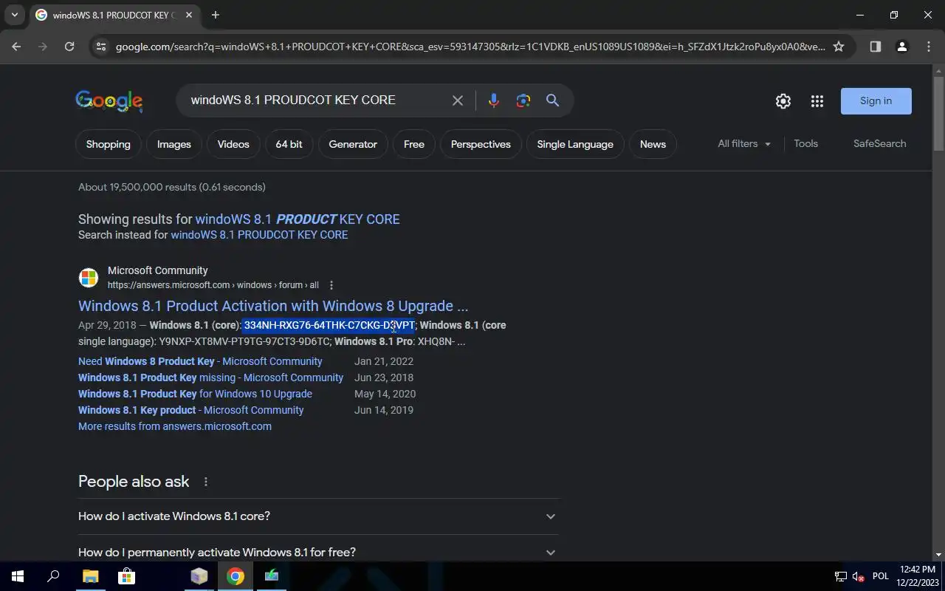The height and width of the screenshot is (591, 945).
Task: Change the POL input language
Action: [x=881, y=576]
